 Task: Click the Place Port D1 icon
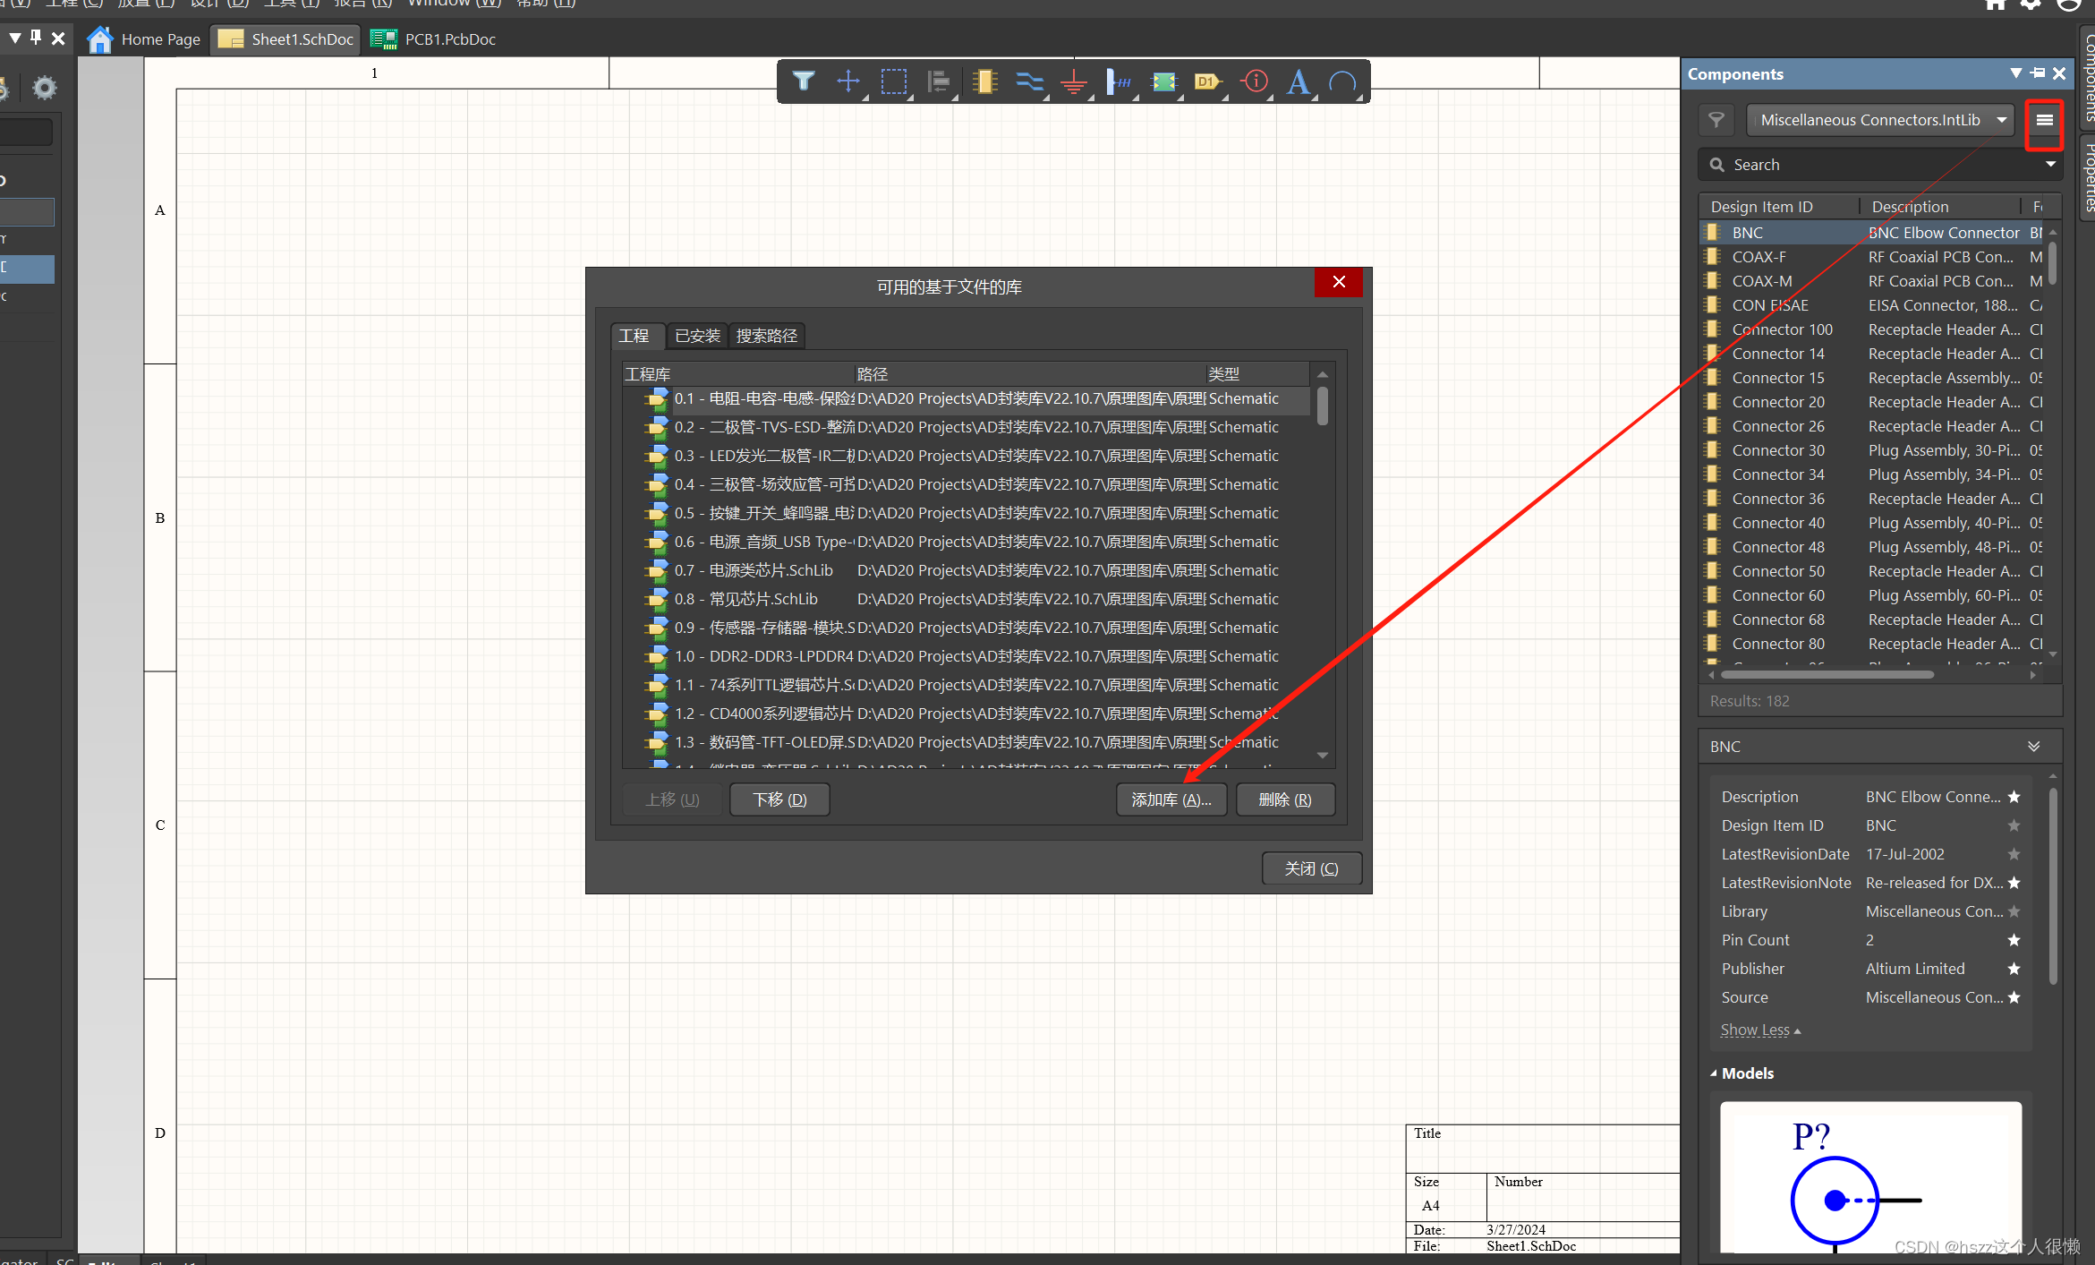click(1206, 81)
